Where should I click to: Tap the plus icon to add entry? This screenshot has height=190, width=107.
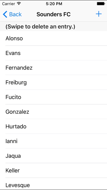pos(99,14)
